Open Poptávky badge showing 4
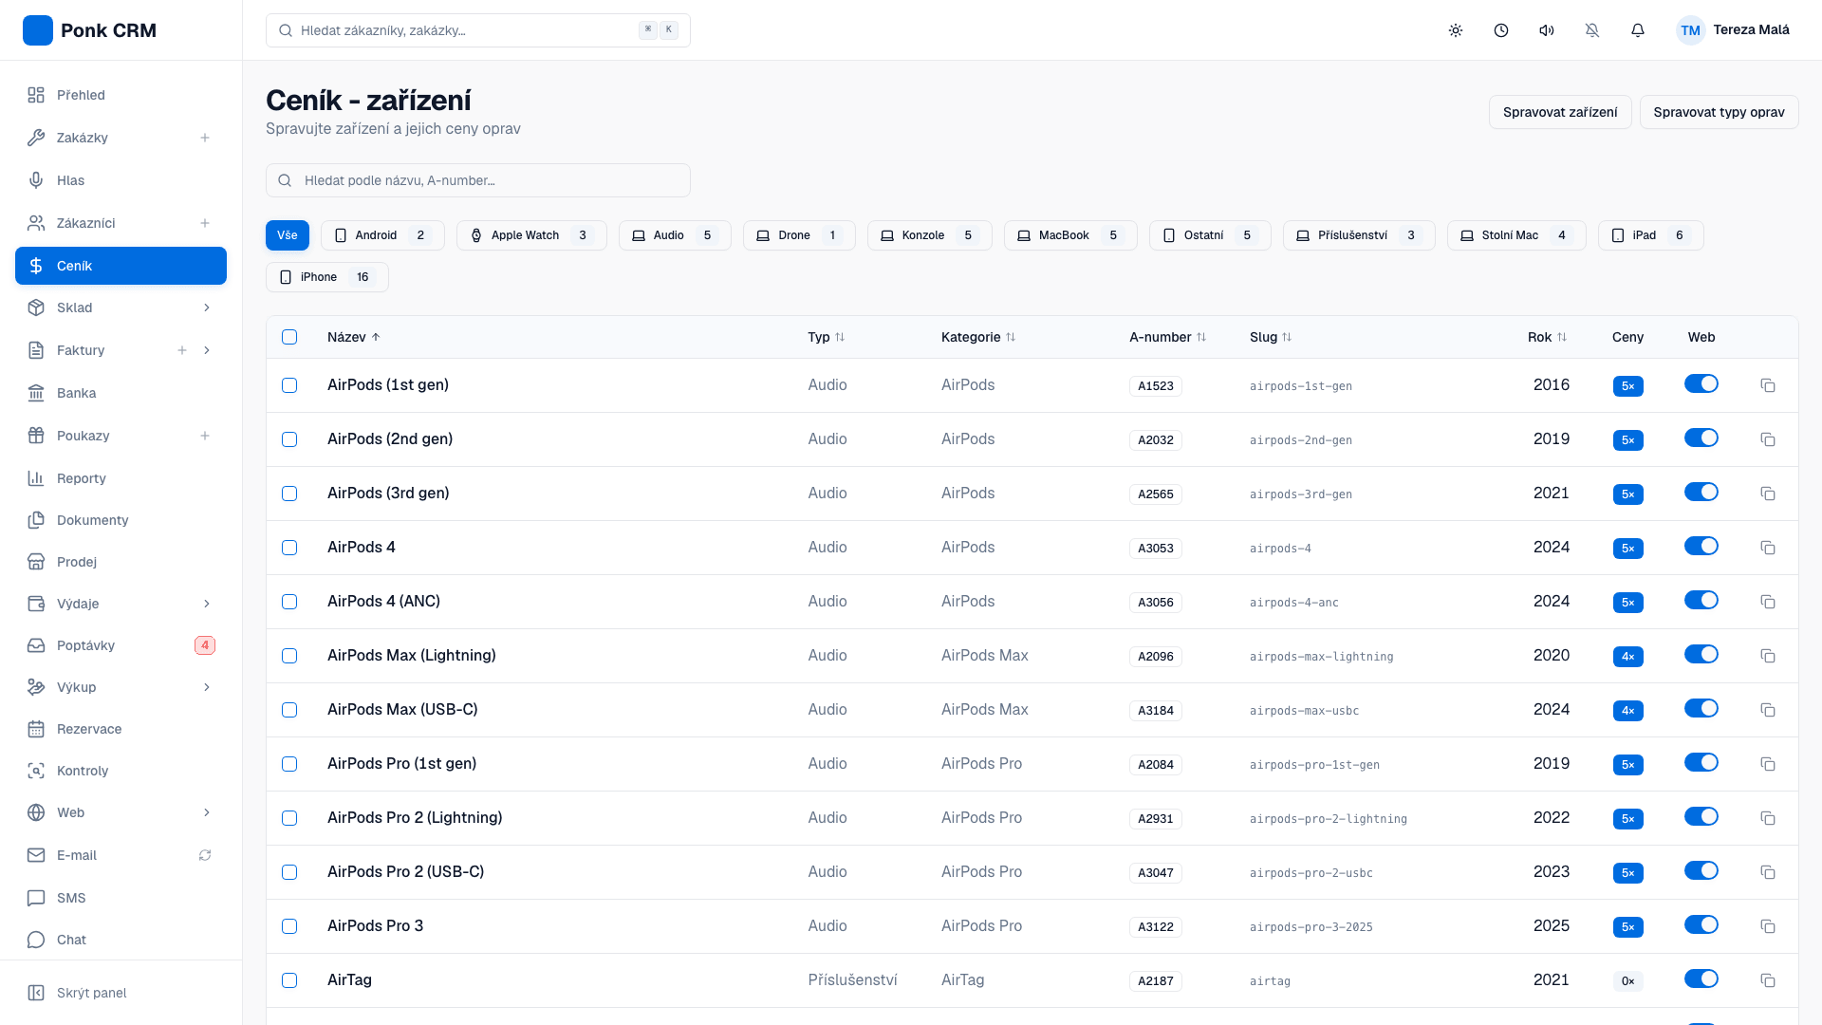 pos(205,645)
